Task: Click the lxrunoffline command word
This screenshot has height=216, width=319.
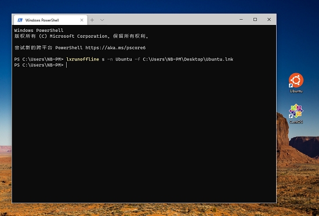Action: click(82, 59)
